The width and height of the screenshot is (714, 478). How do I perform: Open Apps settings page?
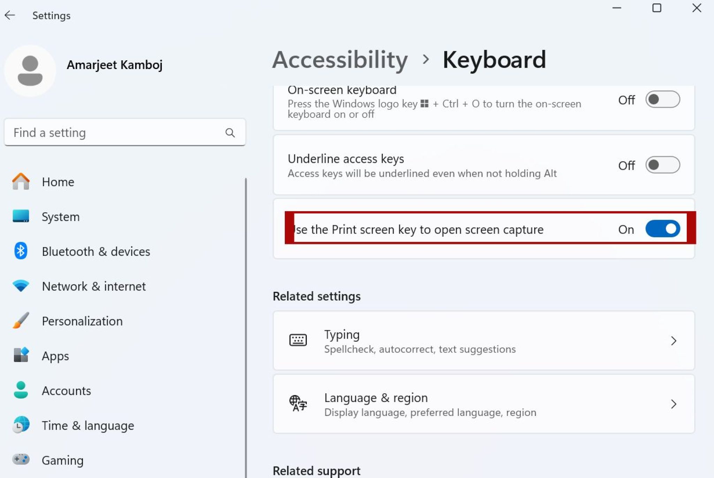[x=55, y=356]
